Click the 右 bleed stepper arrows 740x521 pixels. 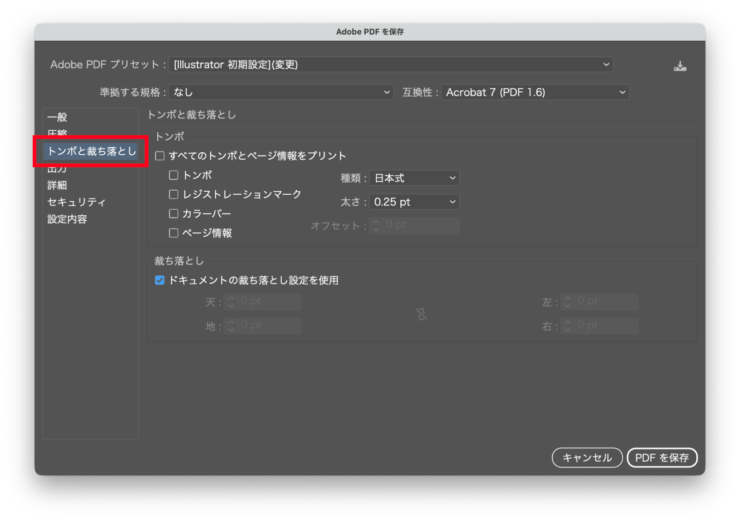[x=567, y=326]
